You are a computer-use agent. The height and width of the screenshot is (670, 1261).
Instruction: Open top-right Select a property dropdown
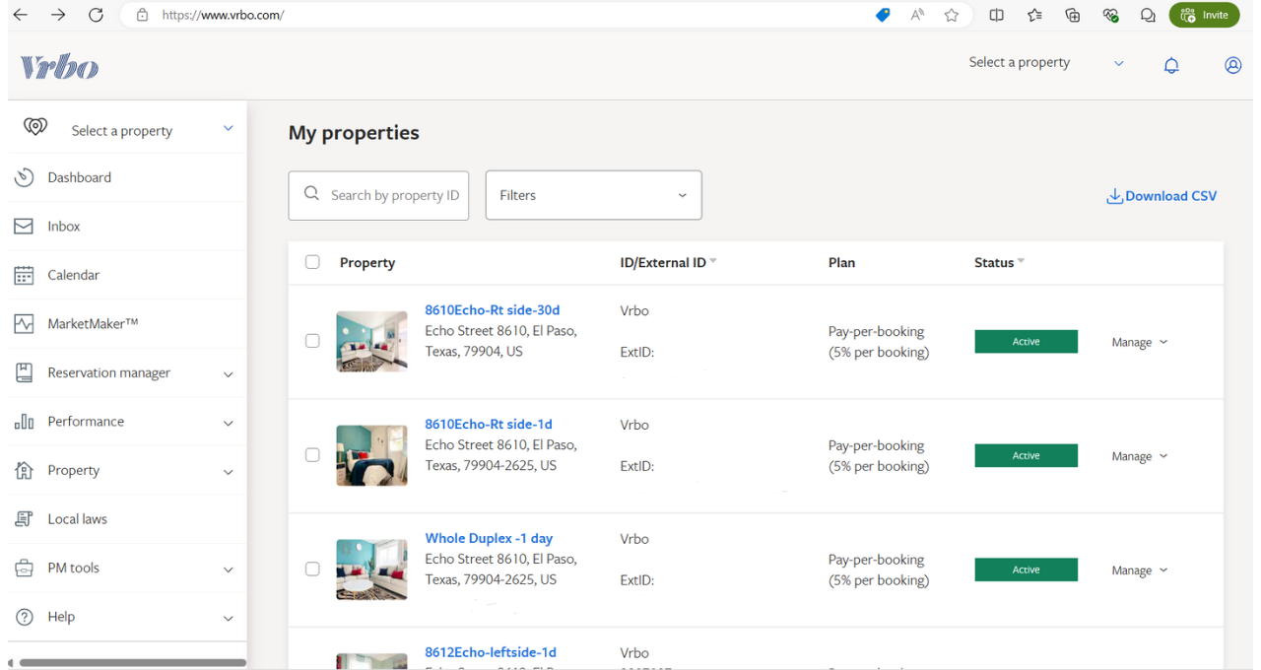tap(1045, 63)
